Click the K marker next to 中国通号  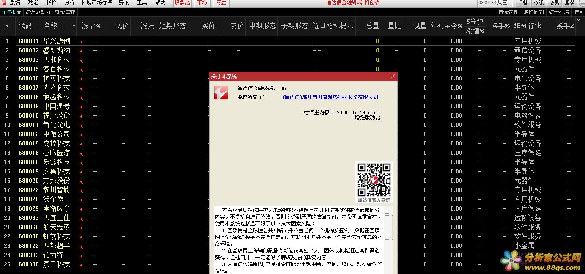pos(81,107)
